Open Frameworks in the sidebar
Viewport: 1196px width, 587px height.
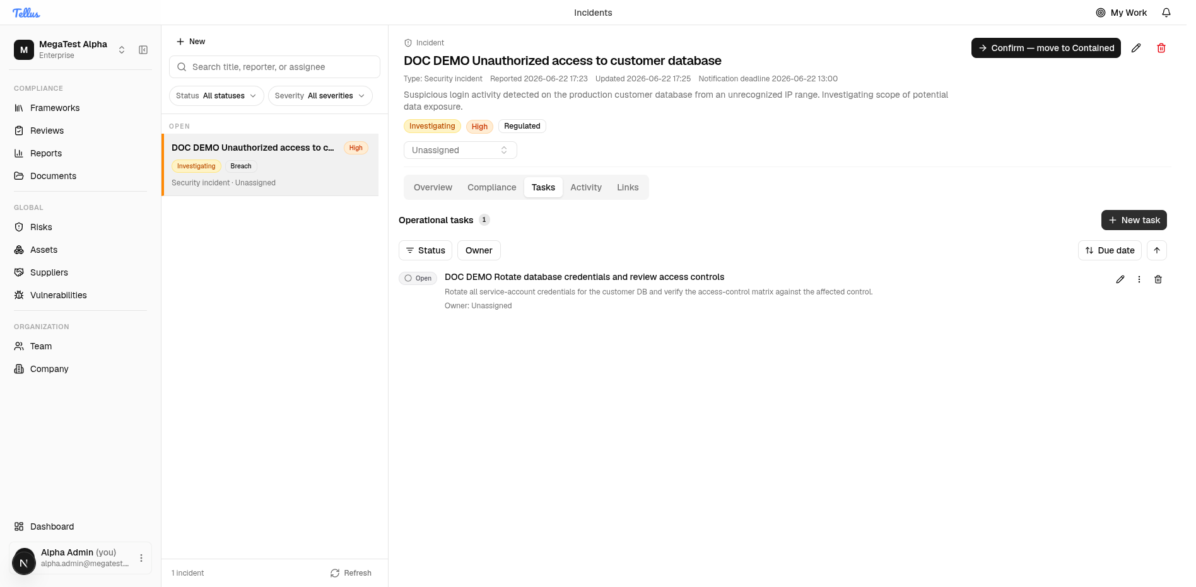click(80, 108)
